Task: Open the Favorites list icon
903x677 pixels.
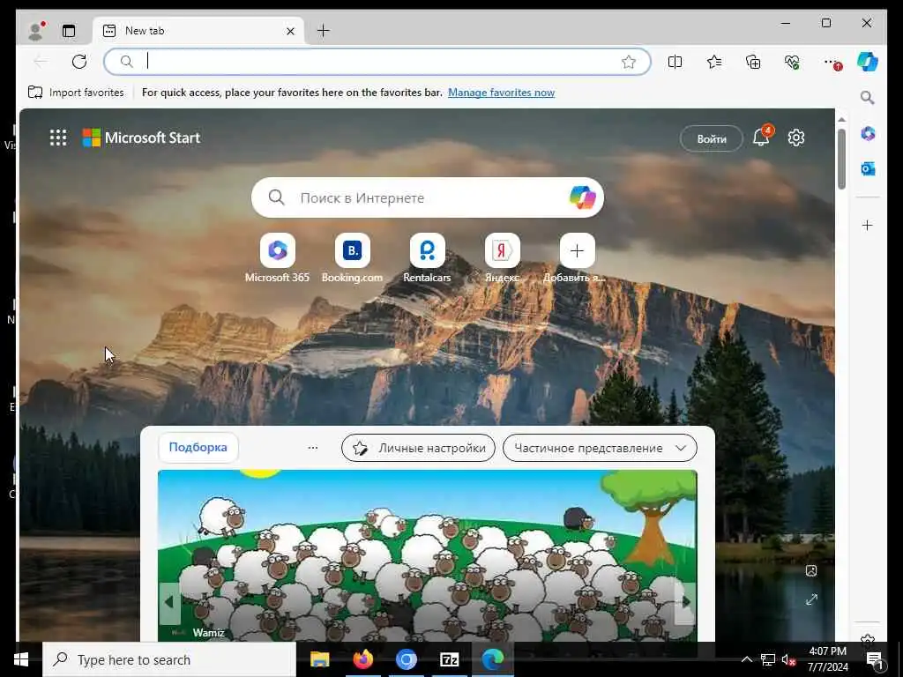Action: click(714, 62)
